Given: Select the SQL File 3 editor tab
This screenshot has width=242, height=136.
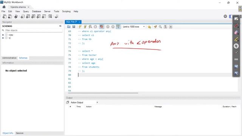Looking at the screenshot, I should pos(71,22).
